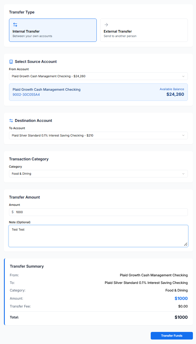Click the blue $1000 Amount in summary
196x344 pixels.
pyautogui.click(x=181, y=299)
